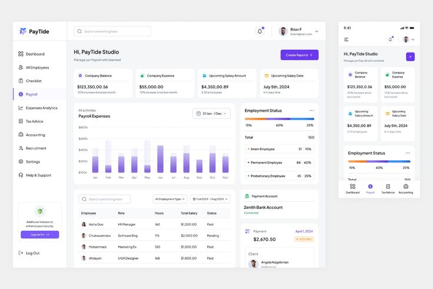Viewport: 433px width, 289px height.
Task: Open mobile Employment Status more options
Action: click(x=408, y=153)
